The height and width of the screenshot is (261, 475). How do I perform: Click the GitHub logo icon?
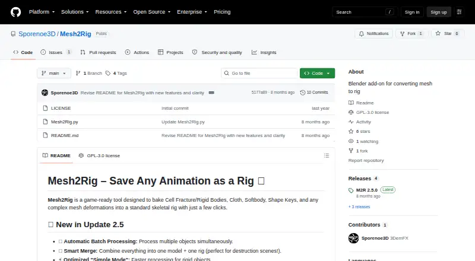16,12
